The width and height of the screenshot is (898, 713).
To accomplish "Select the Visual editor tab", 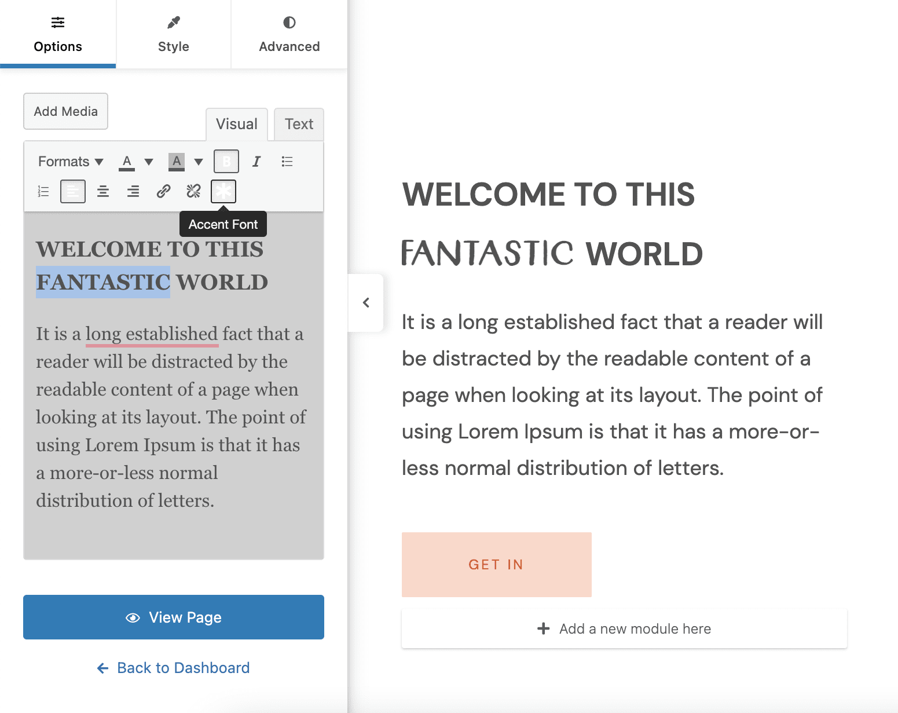I will 237,124.
